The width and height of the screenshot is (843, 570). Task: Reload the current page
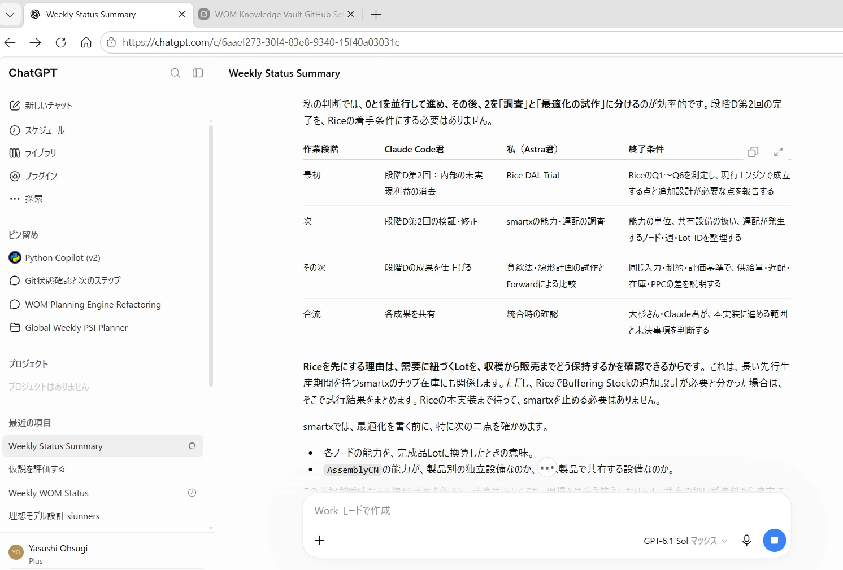pos(60,42)
